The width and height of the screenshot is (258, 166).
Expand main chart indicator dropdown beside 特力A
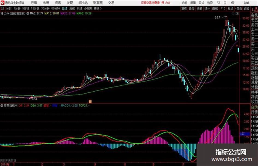point(28,13)
